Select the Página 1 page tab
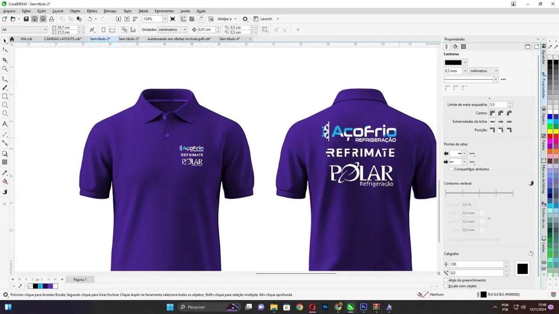This screenshot has height=314, width=559. (80, 280)
